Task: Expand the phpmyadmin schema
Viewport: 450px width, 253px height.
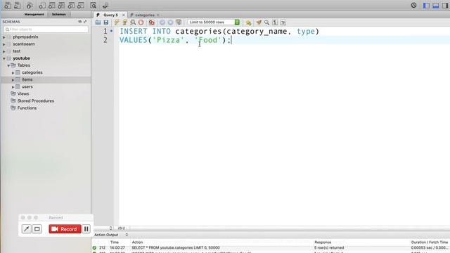Action: click(4, 37)
